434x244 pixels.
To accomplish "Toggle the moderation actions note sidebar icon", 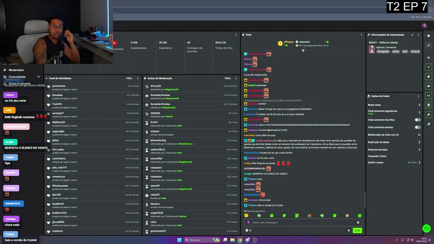I will (x=429, y=77).
